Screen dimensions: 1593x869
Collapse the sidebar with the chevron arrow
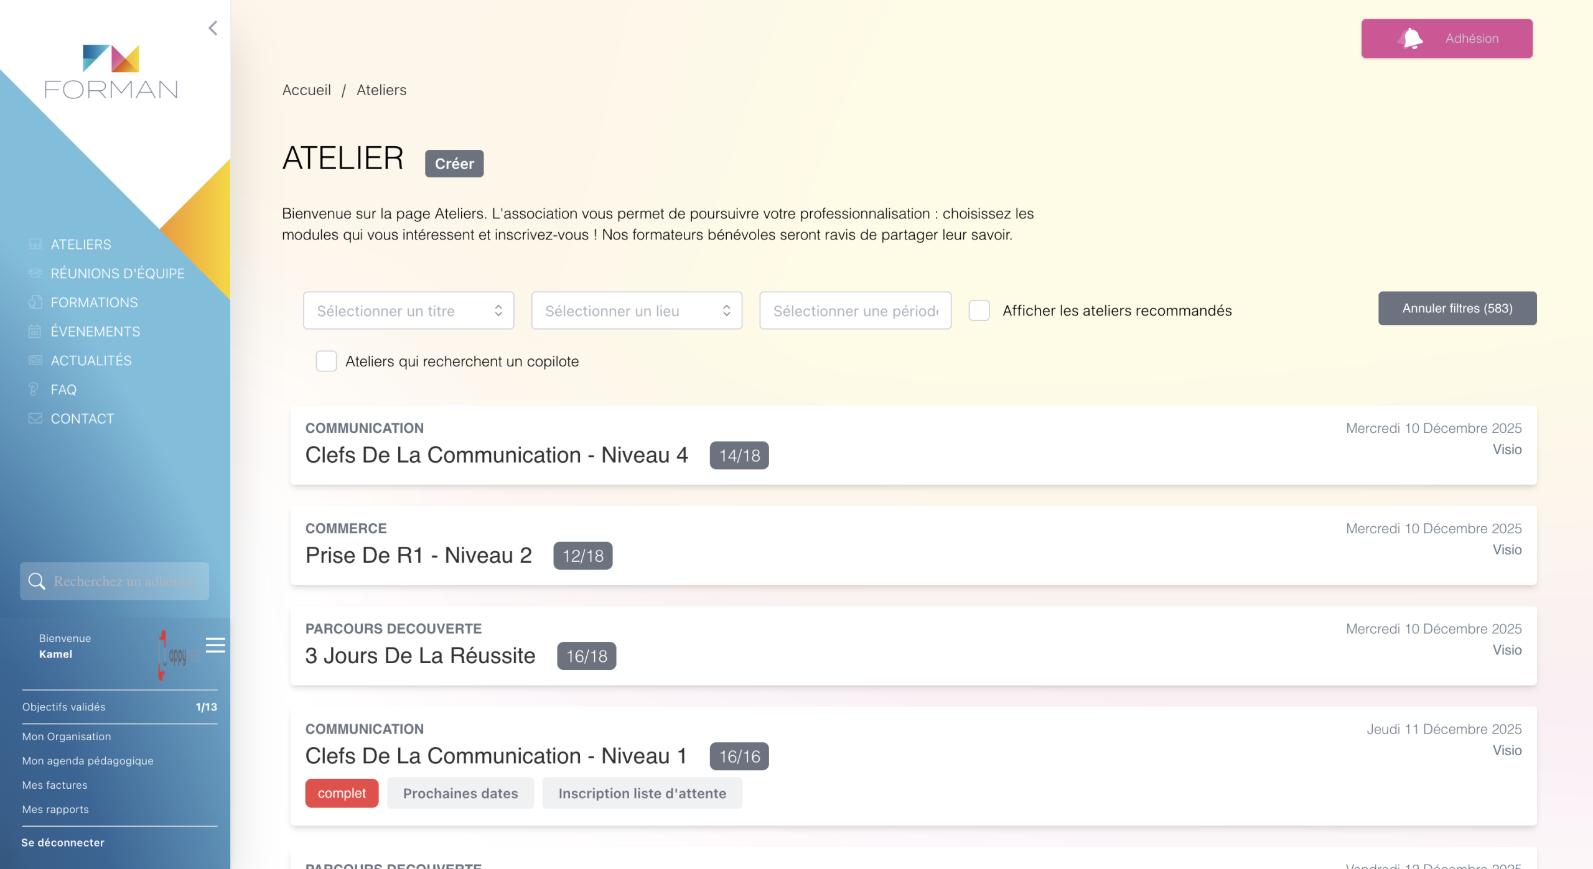213,28
